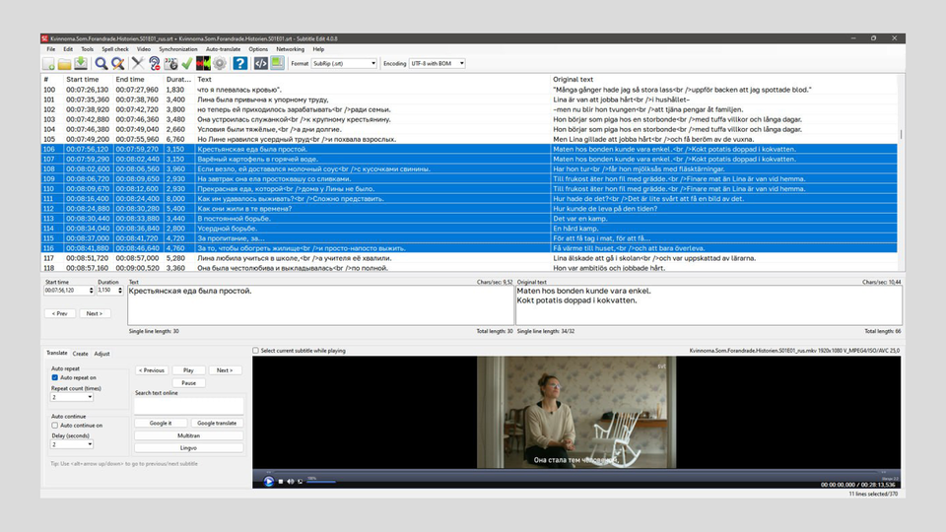
Task: Open the Visual sync icon
Action: click(170, 63)
